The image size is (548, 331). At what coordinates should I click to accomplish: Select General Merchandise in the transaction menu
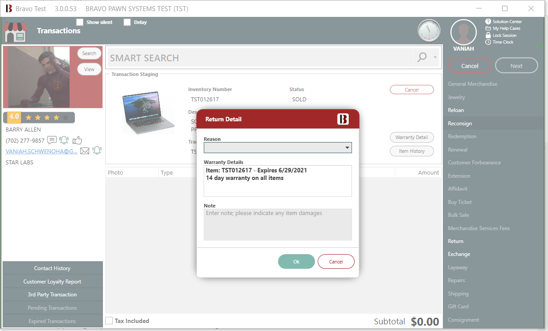(472, 84)
